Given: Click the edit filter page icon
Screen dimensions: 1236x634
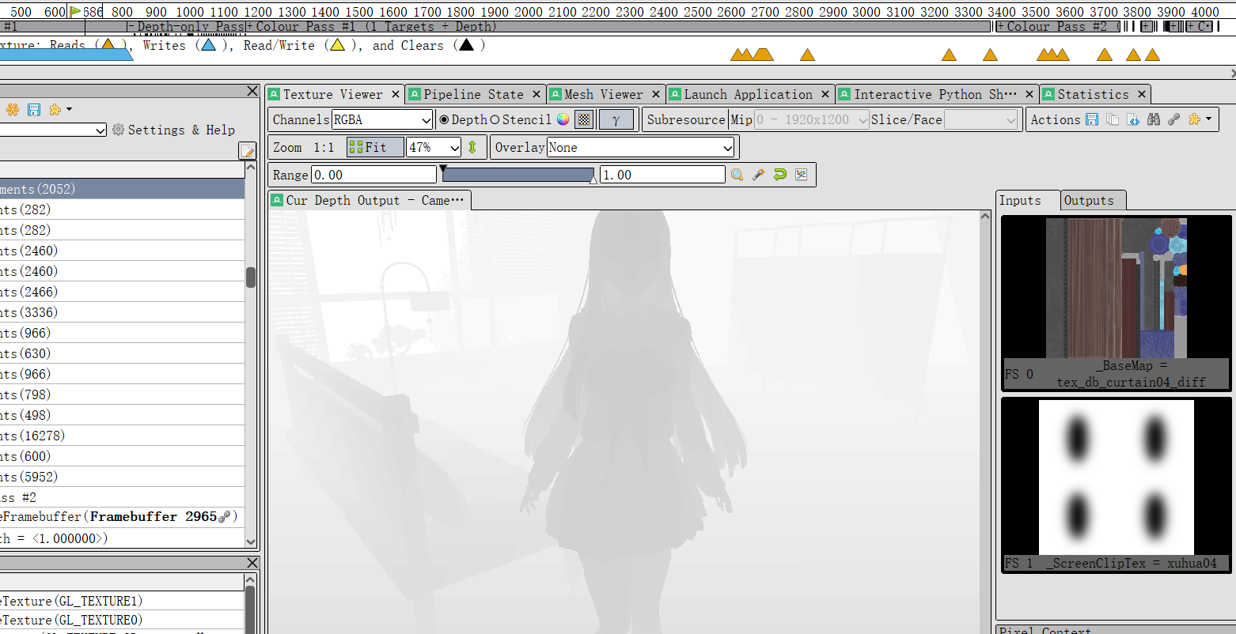Looking at the screenshot, I should coord(247,150).
